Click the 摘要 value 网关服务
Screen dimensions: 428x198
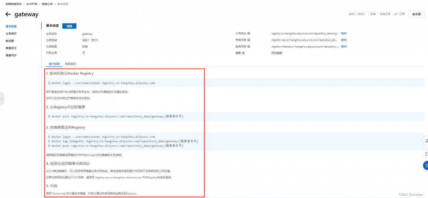tap(277, 53)
